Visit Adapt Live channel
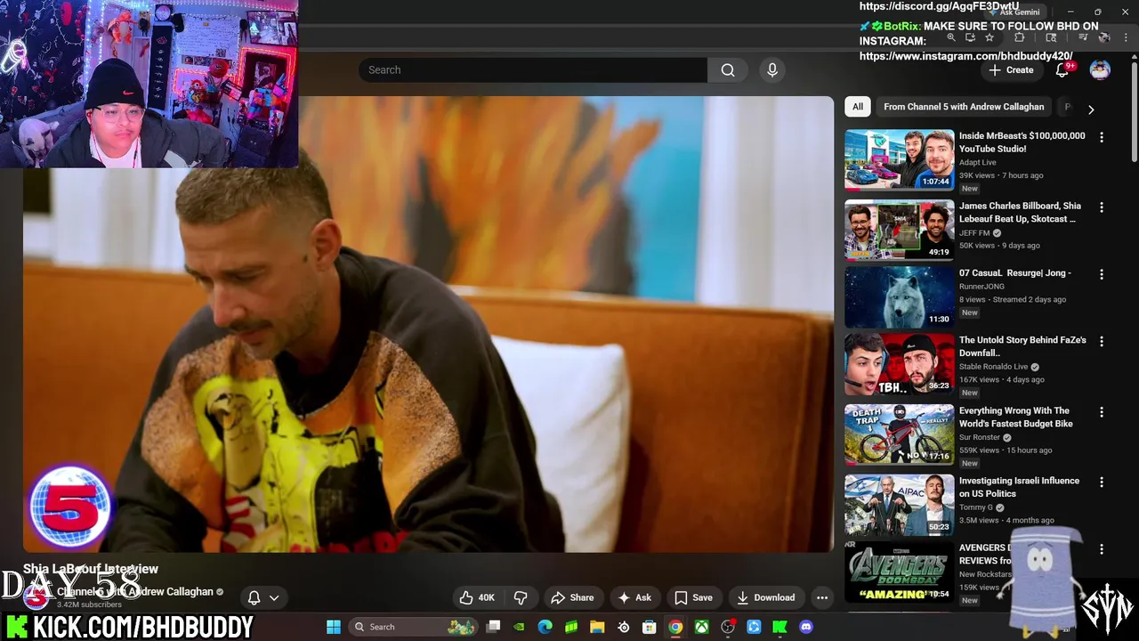Screen dimensions: 1139x641 (x=977, y=163)
